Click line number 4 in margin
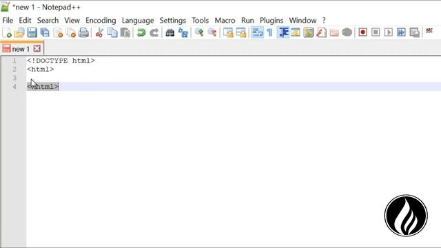The image size is (441, 248). point(14,87)
